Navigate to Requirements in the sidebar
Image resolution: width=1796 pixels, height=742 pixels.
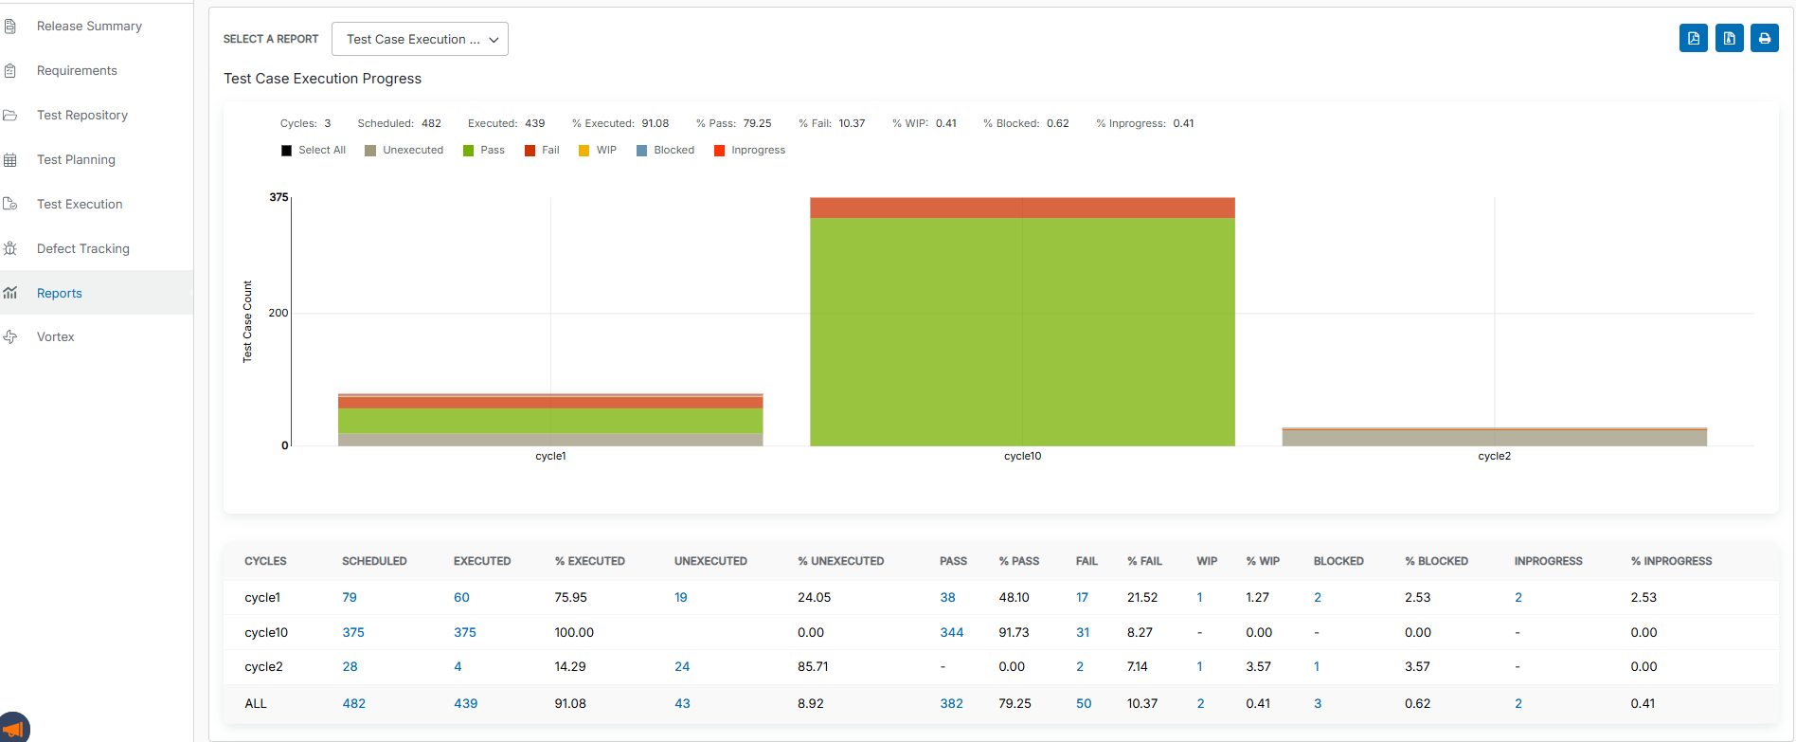(77, 71)
